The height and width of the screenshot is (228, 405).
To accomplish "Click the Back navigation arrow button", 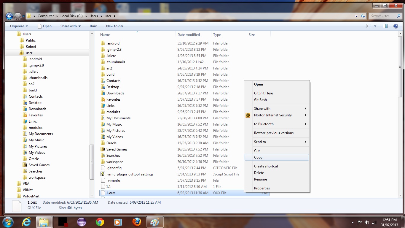I will click(x=9, y=16).
